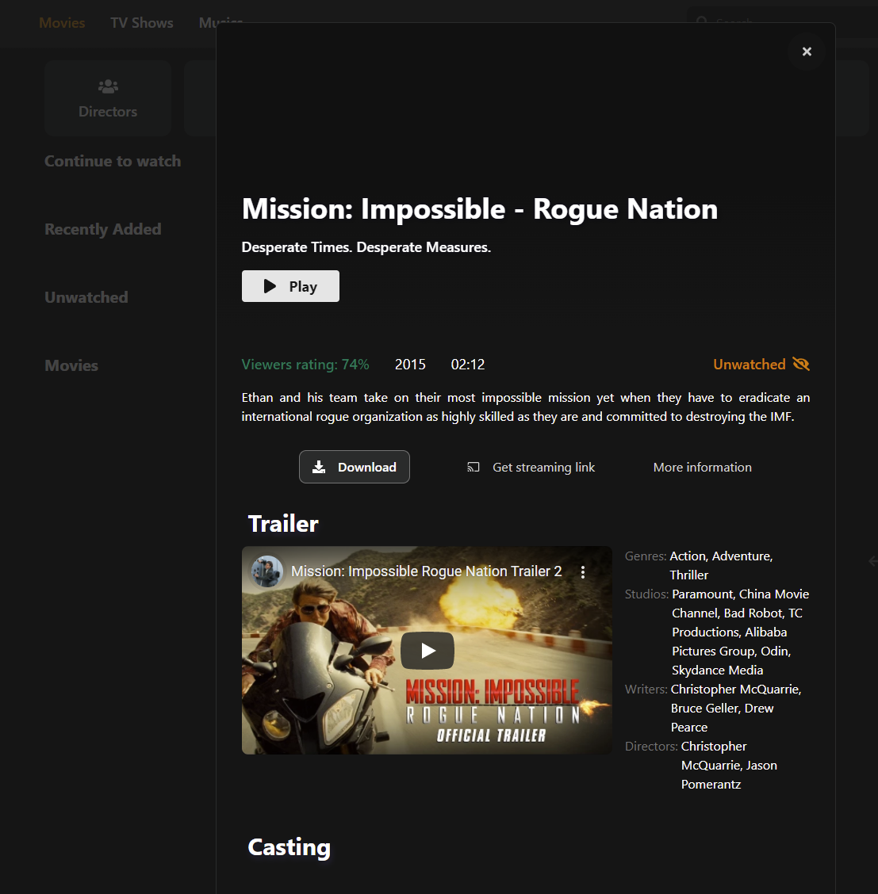Open trailer title 'Mission: Impossible Rogue Nation Trailer 2'
This screenshot has height=894, width=878.
pyautogui.click(x=426, y=571)
